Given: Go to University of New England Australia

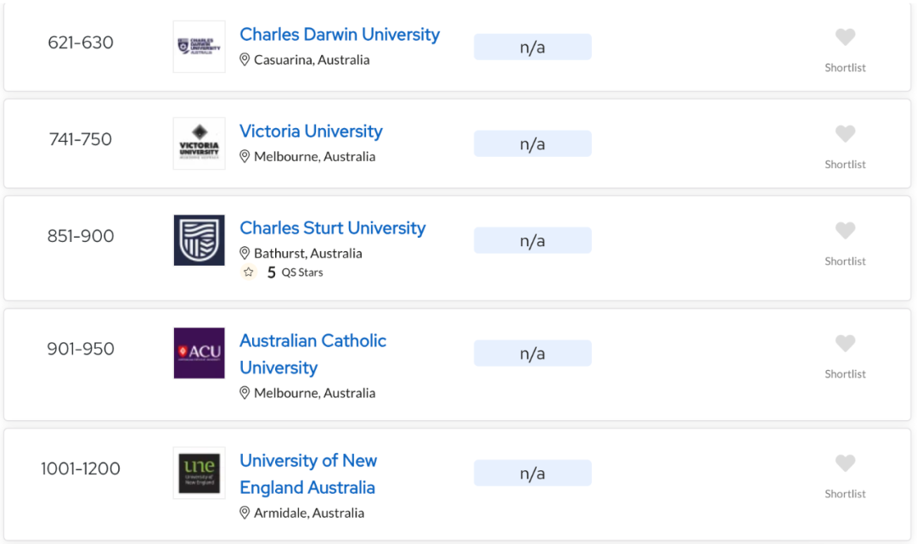Looking at the screenshot, I should (x=308, y=474).
